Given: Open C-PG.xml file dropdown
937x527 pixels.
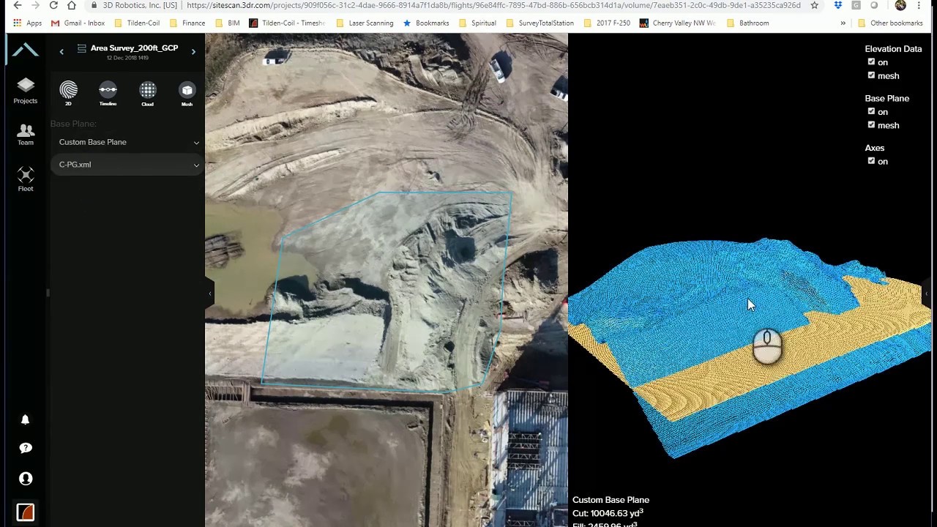Looking at the screenshot, I should pyautogui.click(x=129, y=165).
